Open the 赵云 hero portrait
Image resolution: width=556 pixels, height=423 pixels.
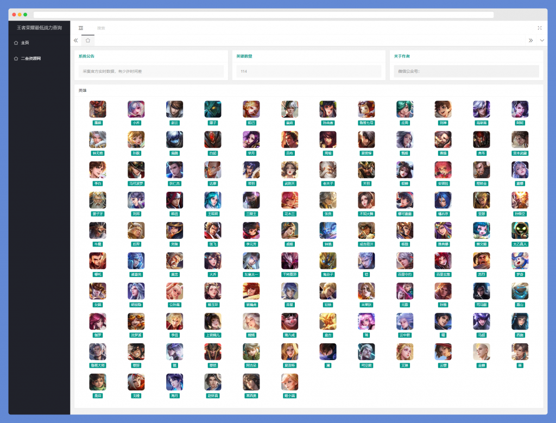tap(174, 109)
